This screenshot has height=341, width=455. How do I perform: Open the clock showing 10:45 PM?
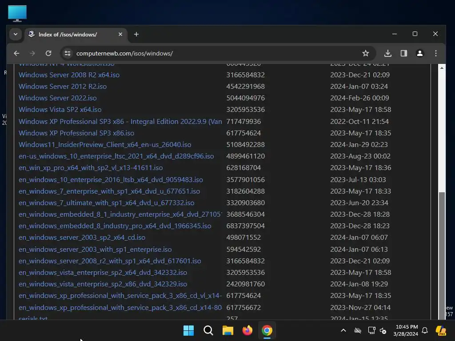tap(406, 330)
